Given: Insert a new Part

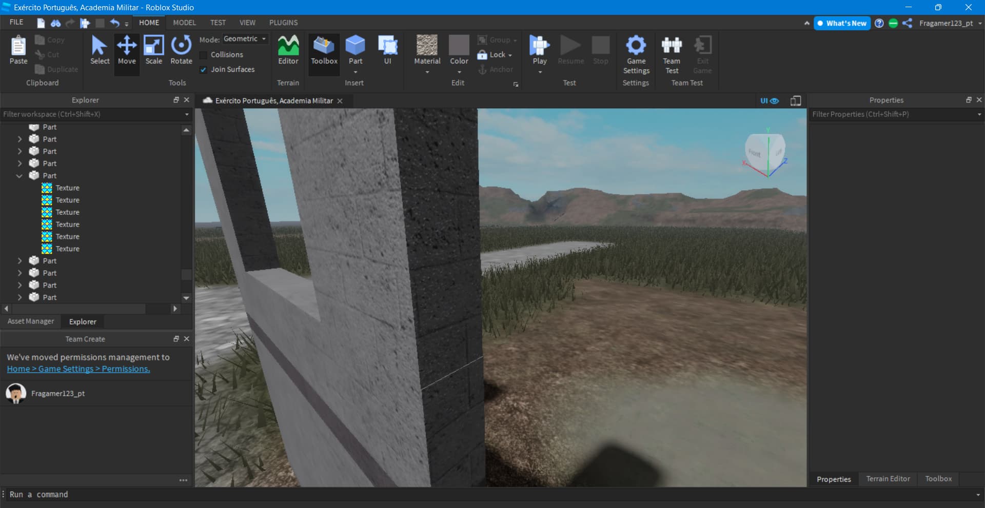Looking at the screenshot, I should click(x=355, y=49).
